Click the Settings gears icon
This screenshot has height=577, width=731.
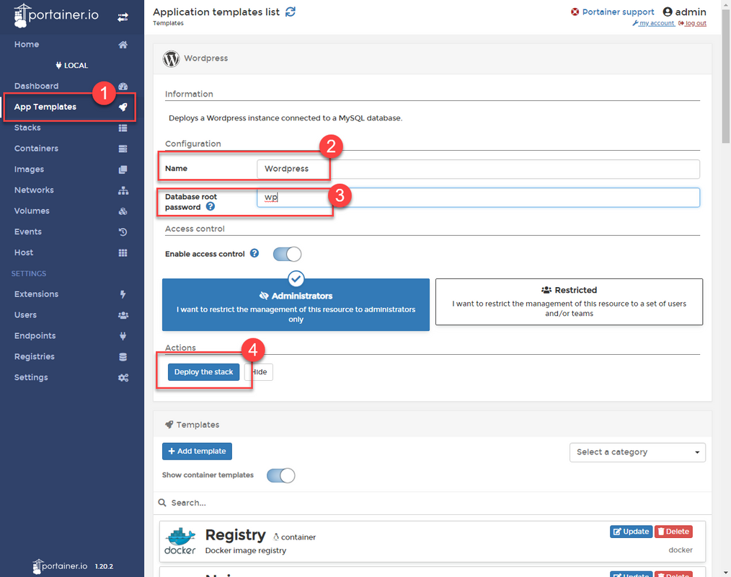click(123, 378)
